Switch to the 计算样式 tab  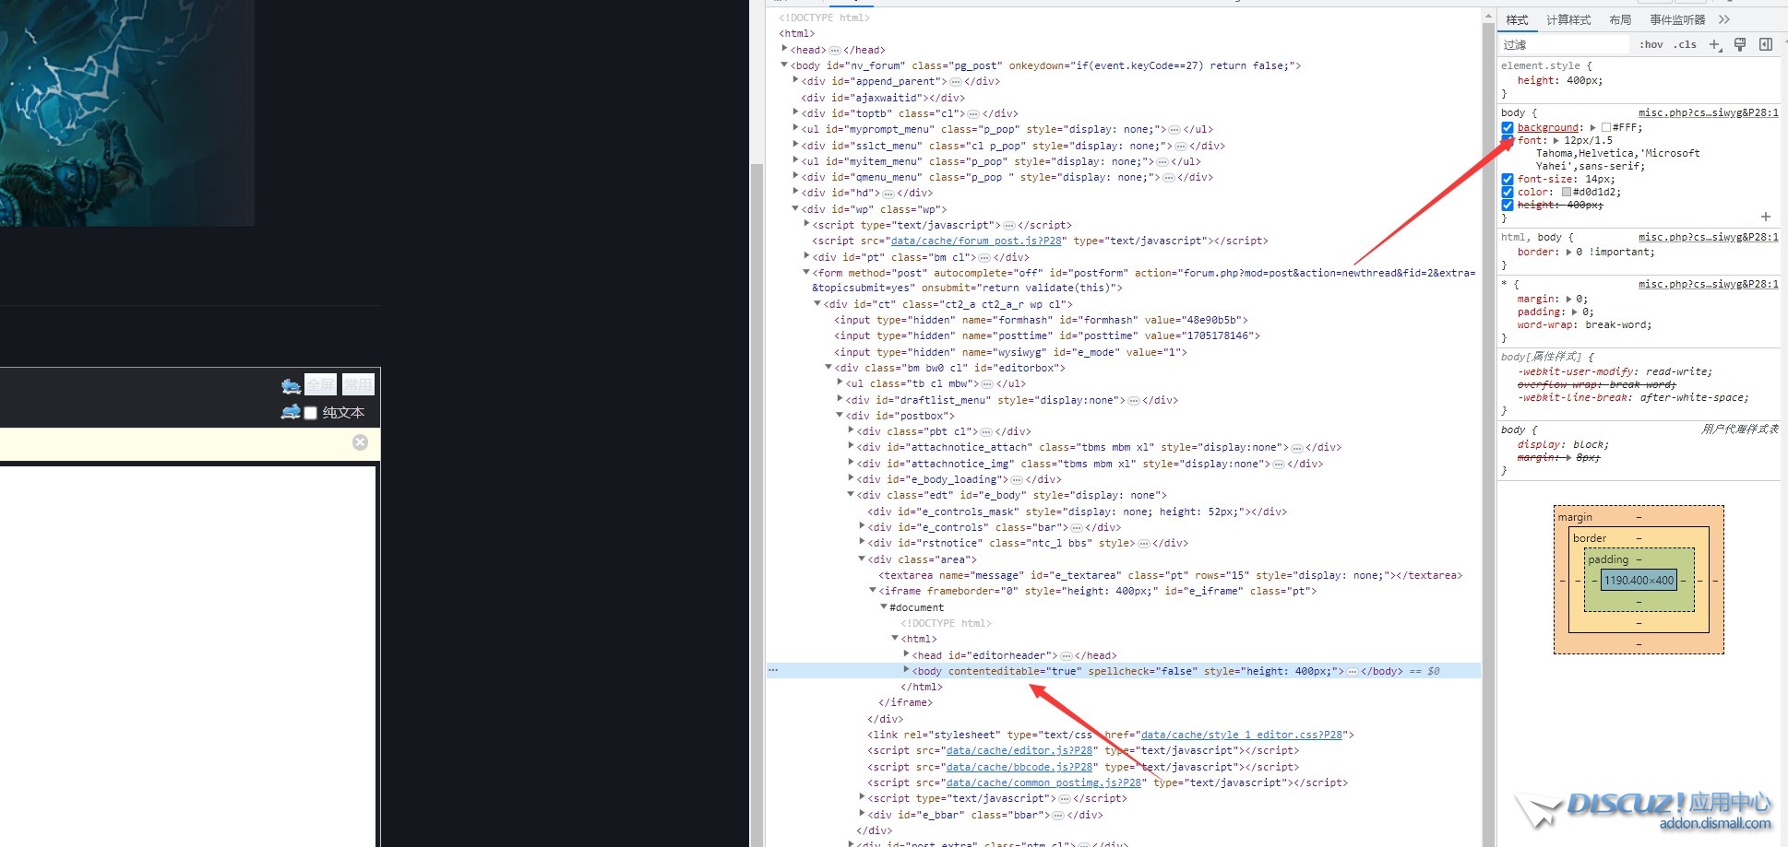point(1568,19)
